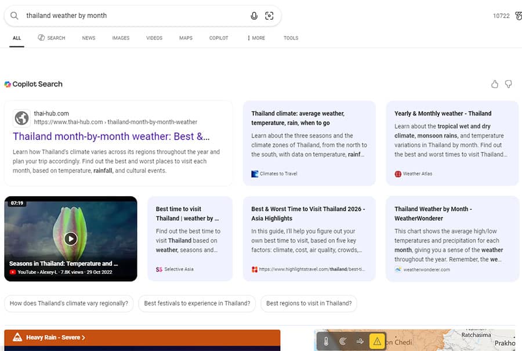Select the thermometer icon on the weather map

(x=326, y=342)
